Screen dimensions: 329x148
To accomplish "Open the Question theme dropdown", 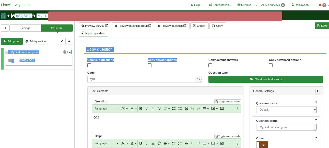I will click(x=286, y=110).
